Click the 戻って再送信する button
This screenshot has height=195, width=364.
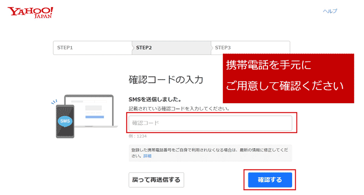coord(156,180)
